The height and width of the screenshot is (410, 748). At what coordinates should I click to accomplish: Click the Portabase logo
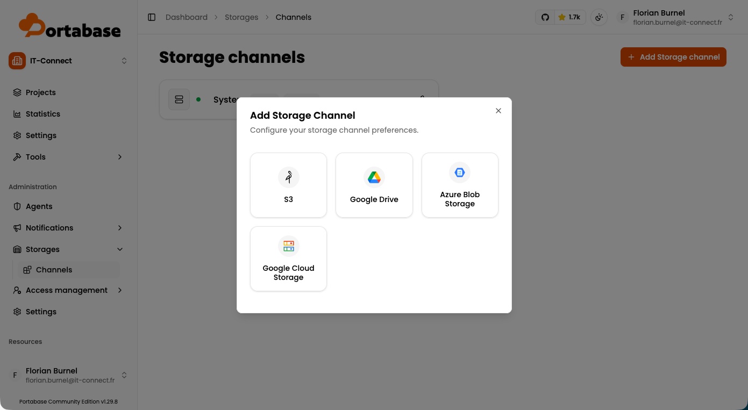click(69, 26)
